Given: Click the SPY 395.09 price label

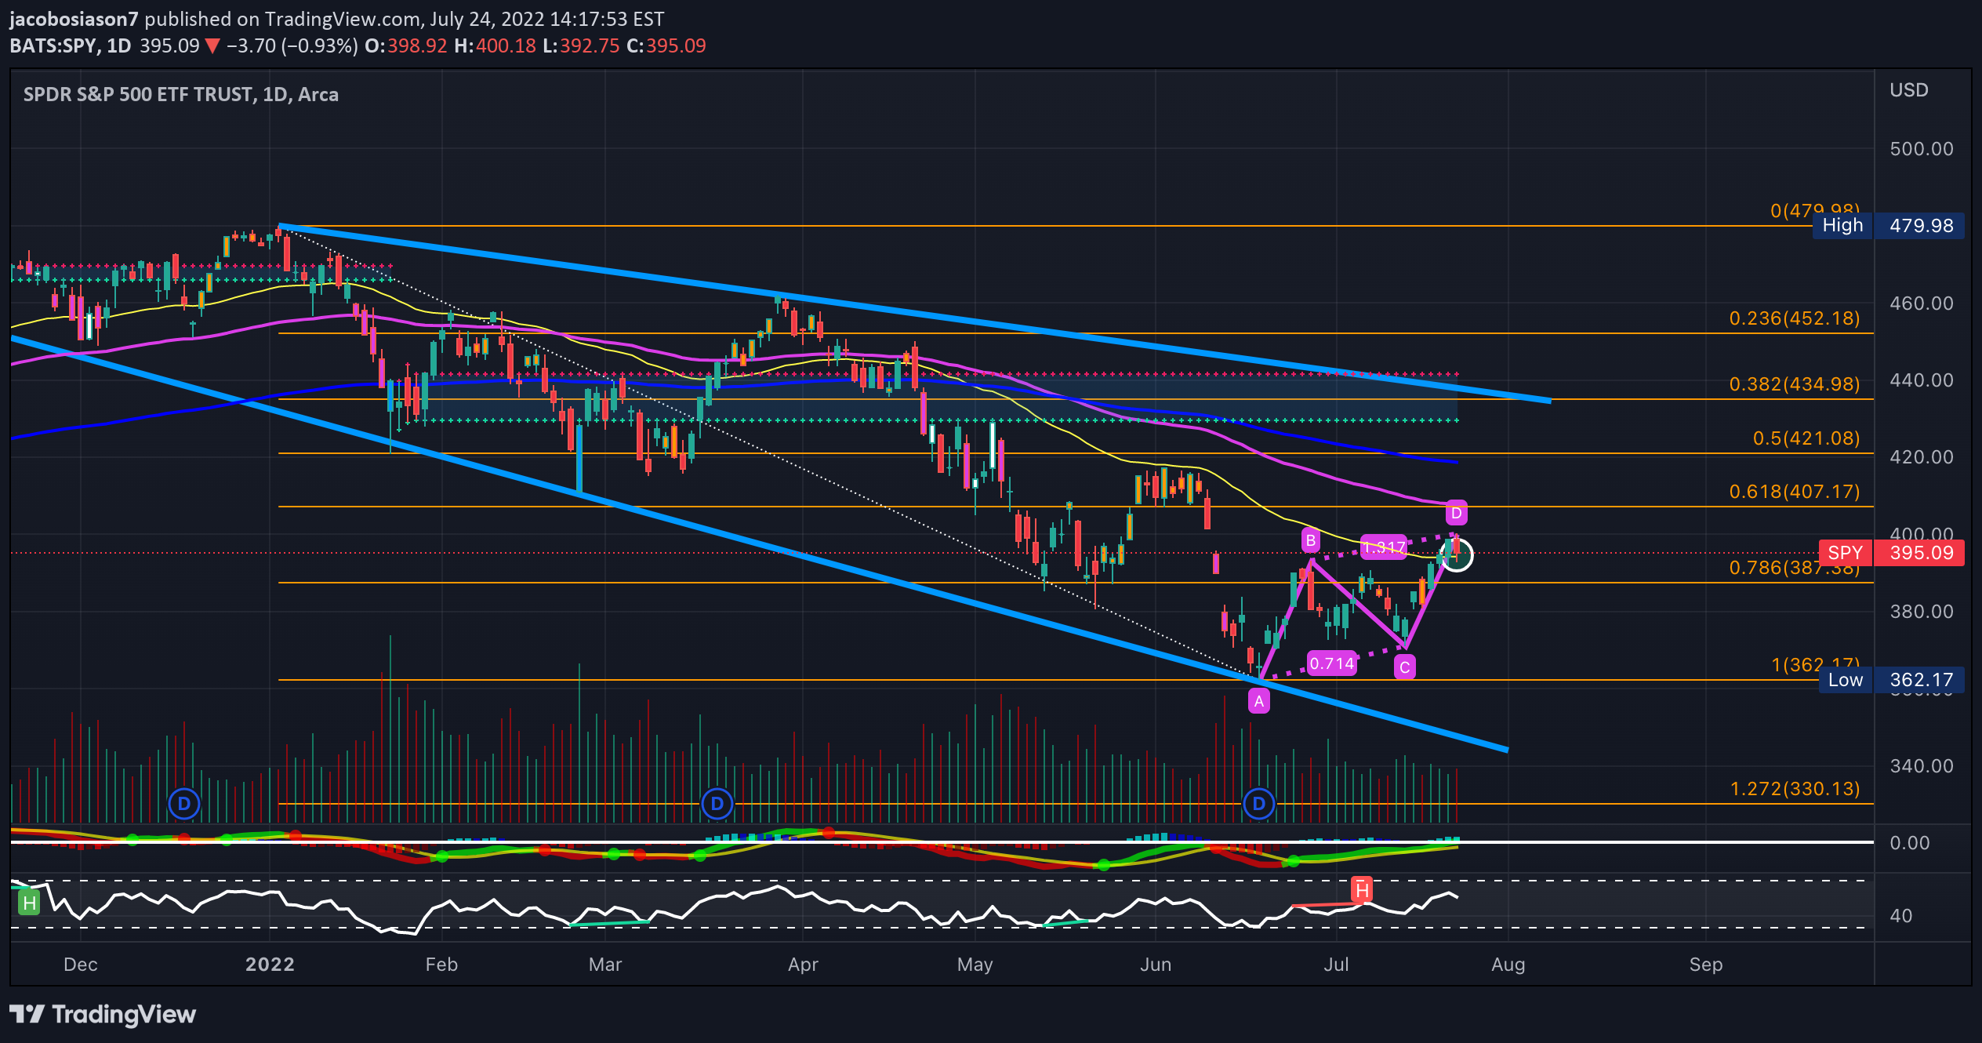Looking at the screenshot, I should coord(1891,553).
